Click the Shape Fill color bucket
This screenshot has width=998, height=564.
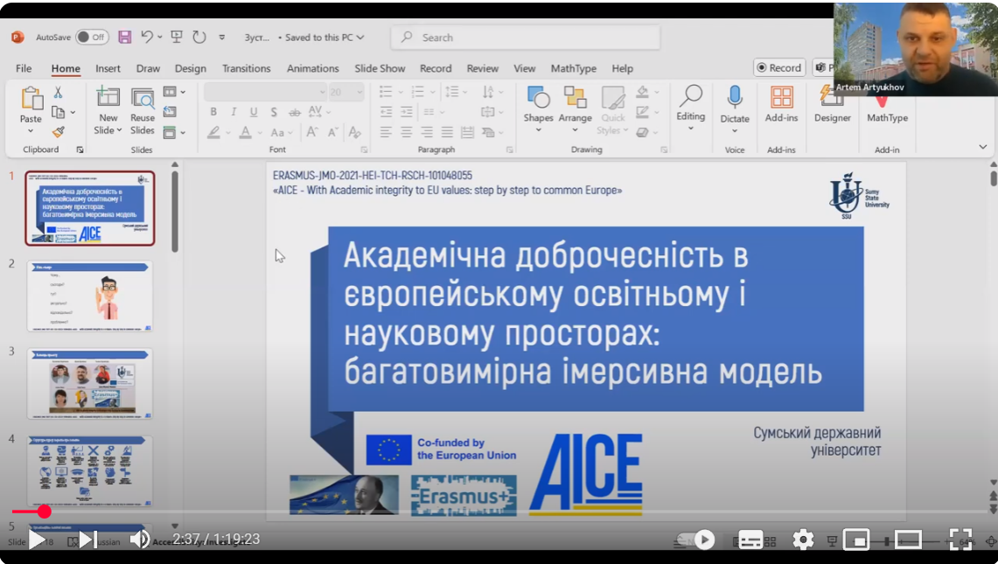(x=642, y=93)
